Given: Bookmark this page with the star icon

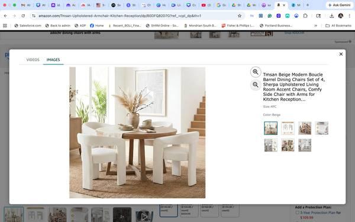Looking at the screenshot, I should pyautogui.click(x=240, y=15).
